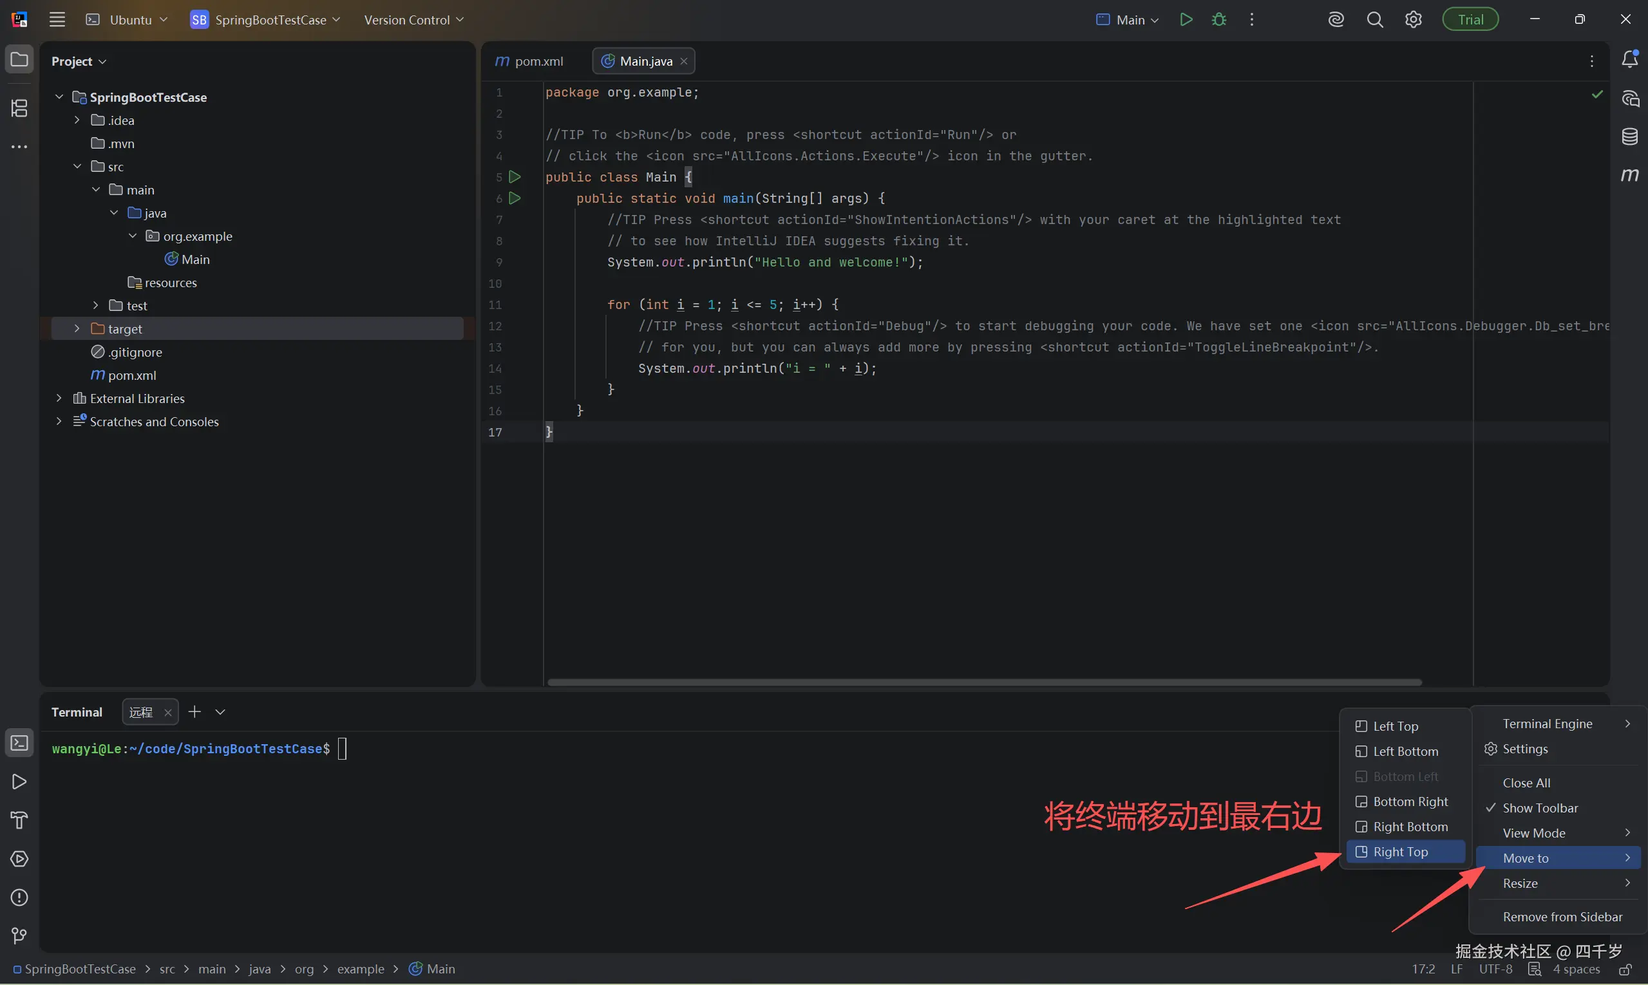Click the Trial license button
Viewport: 1648px width, 985px height.
(x=1470, y=20)
